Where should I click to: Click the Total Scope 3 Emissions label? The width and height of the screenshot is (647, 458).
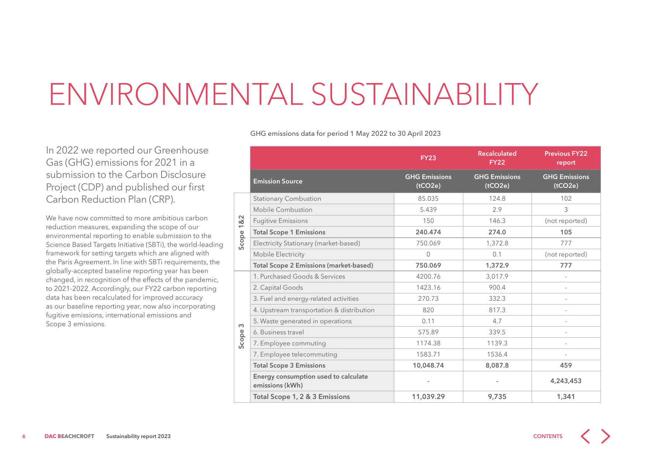pos(289,365)
